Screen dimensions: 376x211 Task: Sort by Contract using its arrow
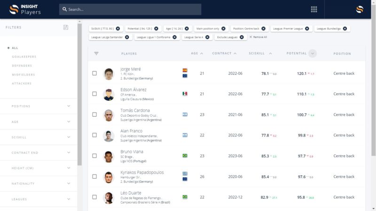[x=235, y=53]
